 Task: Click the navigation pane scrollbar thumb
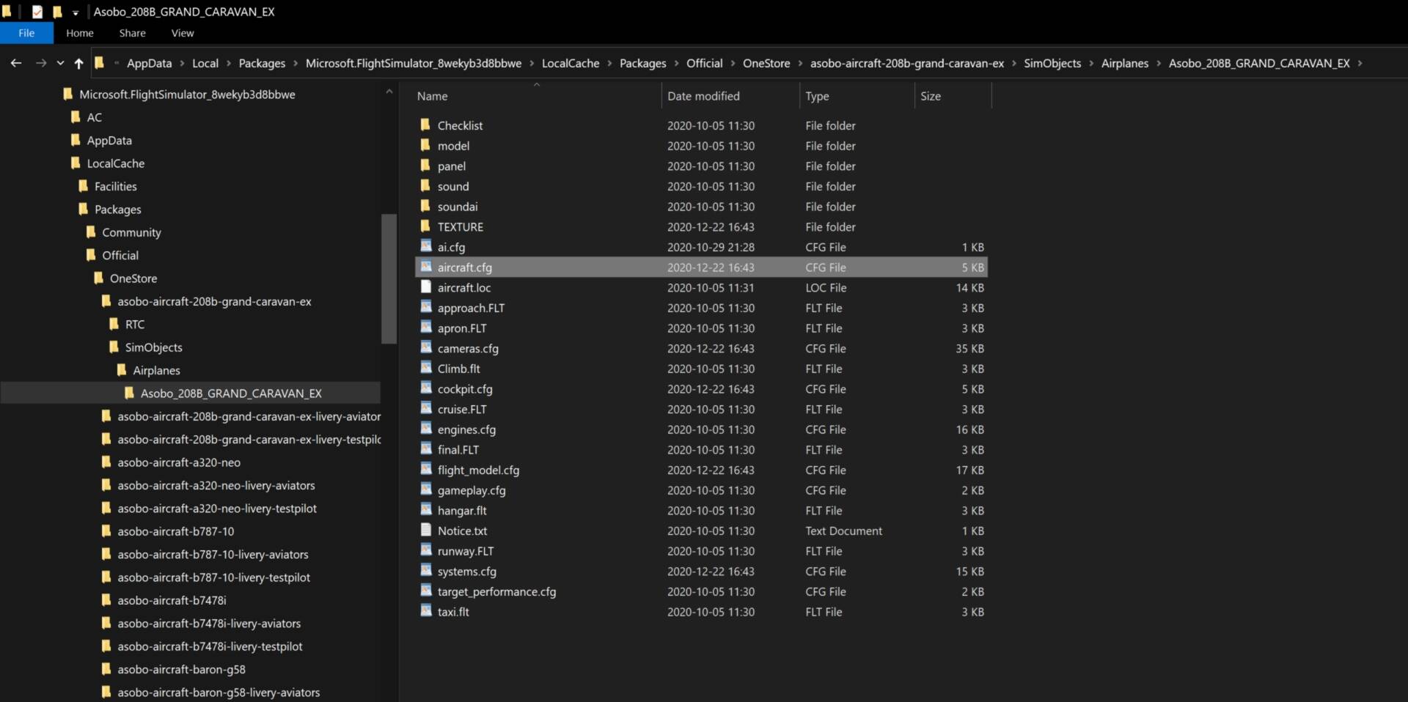click(x=389, y=278)
